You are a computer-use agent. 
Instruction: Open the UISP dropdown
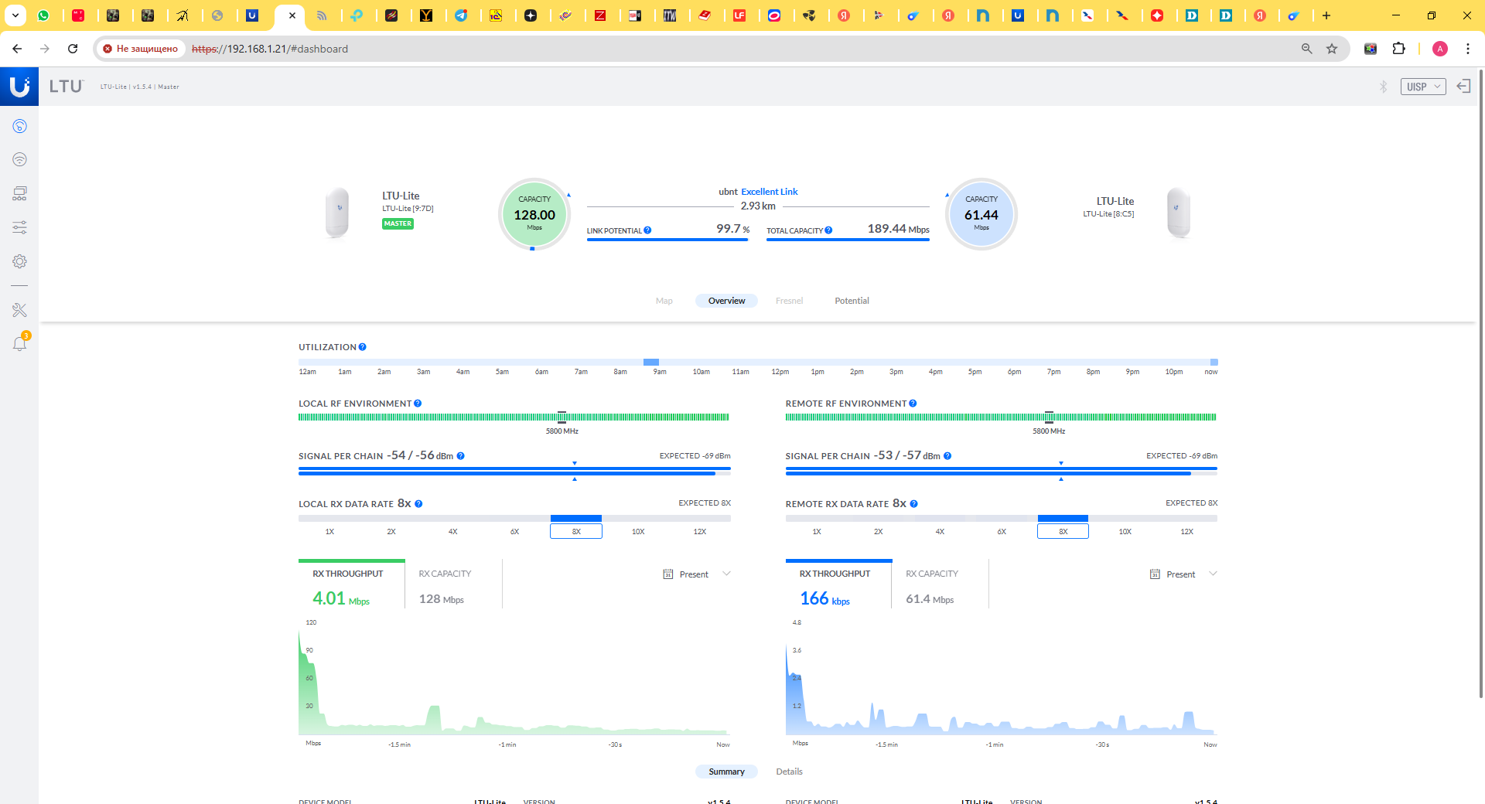point(1423,87)
